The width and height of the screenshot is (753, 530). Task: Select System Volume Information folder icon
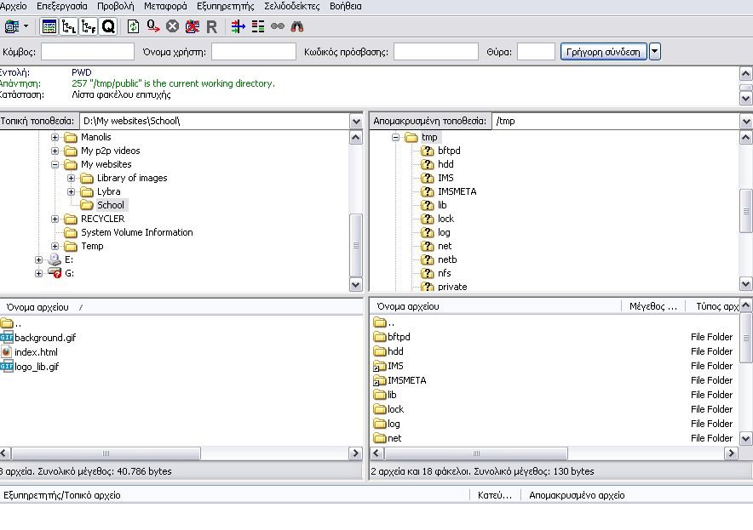(x=71, y=232)
